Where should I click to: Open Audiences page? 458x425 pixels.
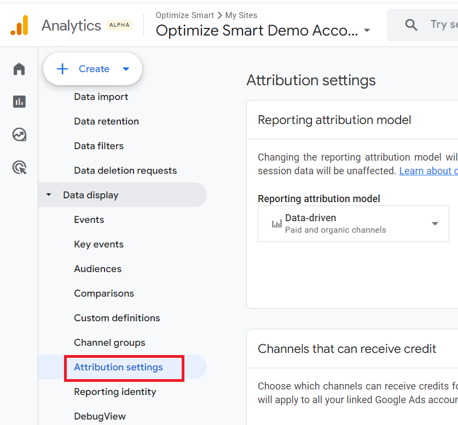tap(97, 269)
